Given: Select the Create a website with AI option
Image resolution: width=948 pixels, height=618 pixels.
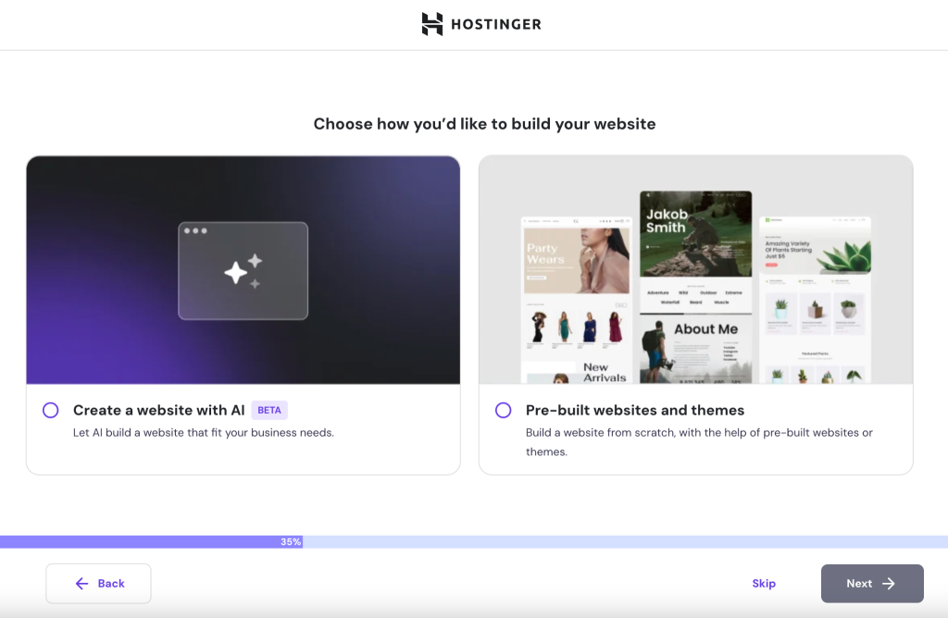Looking at the screenshot, I should pyautogui.click(x=50, y=409).
